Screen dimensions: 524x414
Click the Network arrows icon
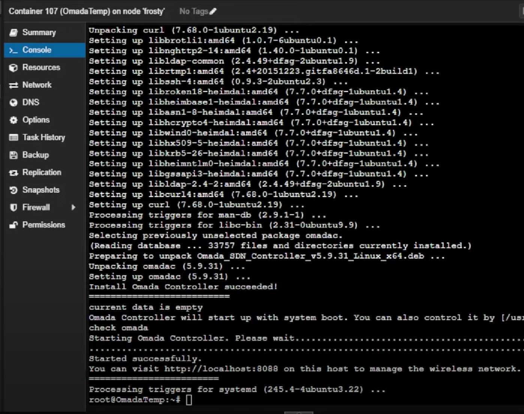point(13,85)
